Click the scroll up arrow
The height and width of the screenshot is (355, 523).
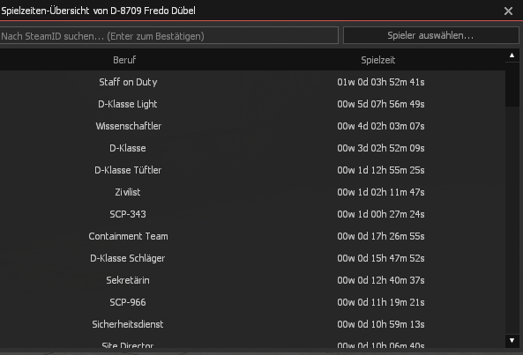point(512,55)
